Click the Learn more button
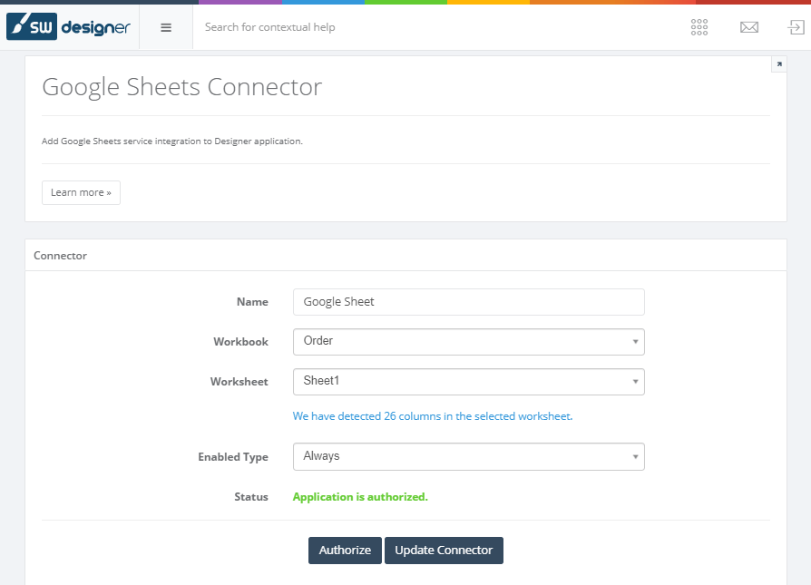This screenshot has width=811, height=585. coord(82,192)
